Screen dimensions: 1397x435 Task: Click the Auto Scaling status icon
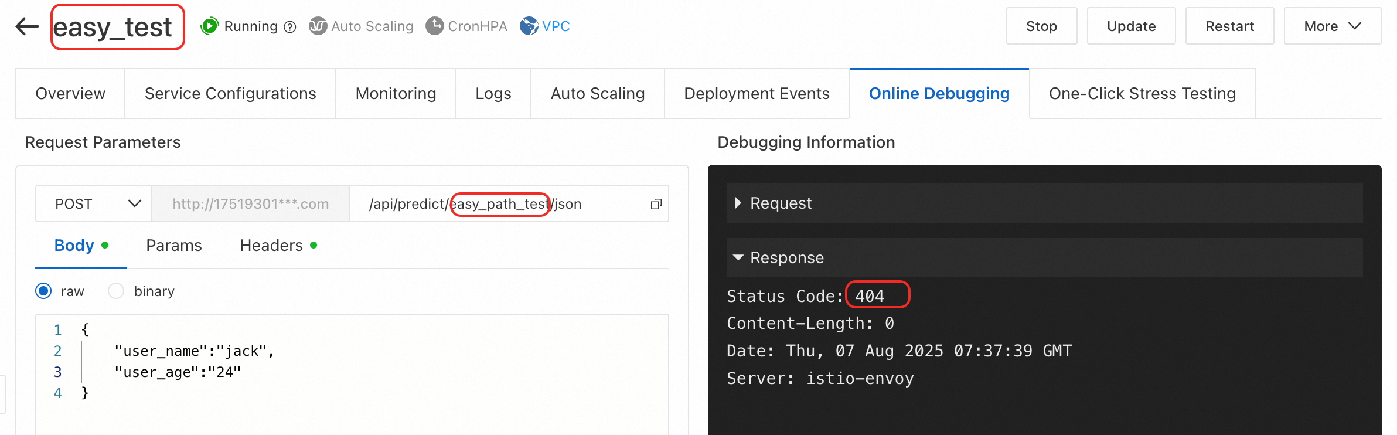point(318,26)
